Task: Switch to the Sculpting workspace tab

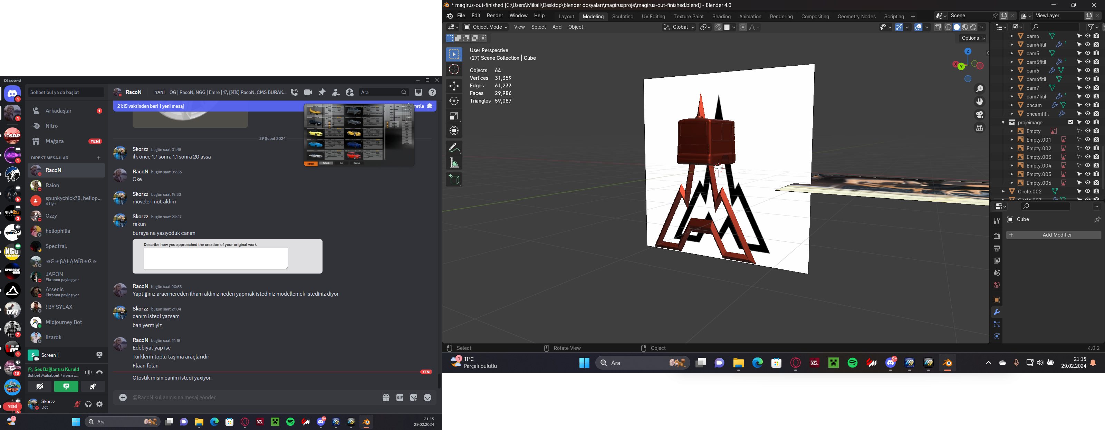Action: tap(622, 16)
